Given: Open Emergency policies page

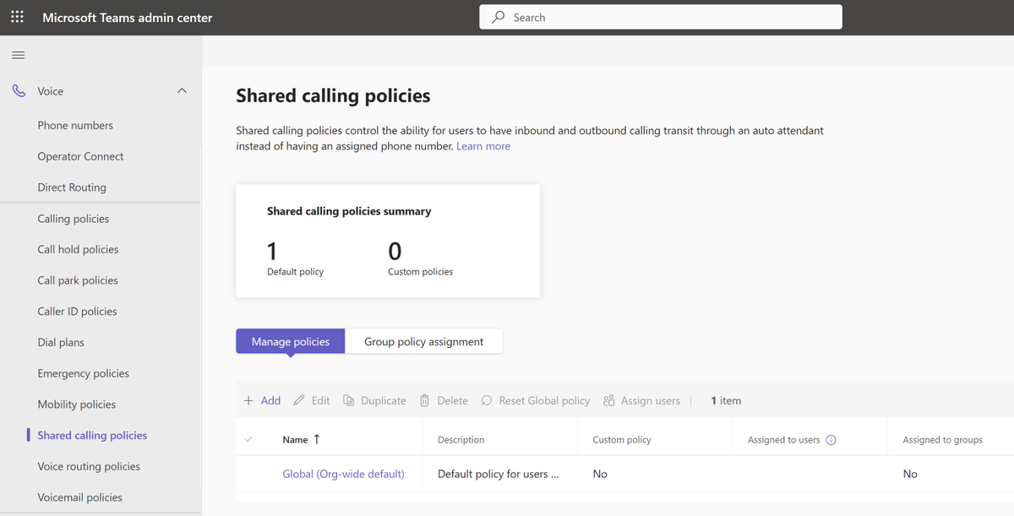Looking at the screenshot, I should 84,373.
